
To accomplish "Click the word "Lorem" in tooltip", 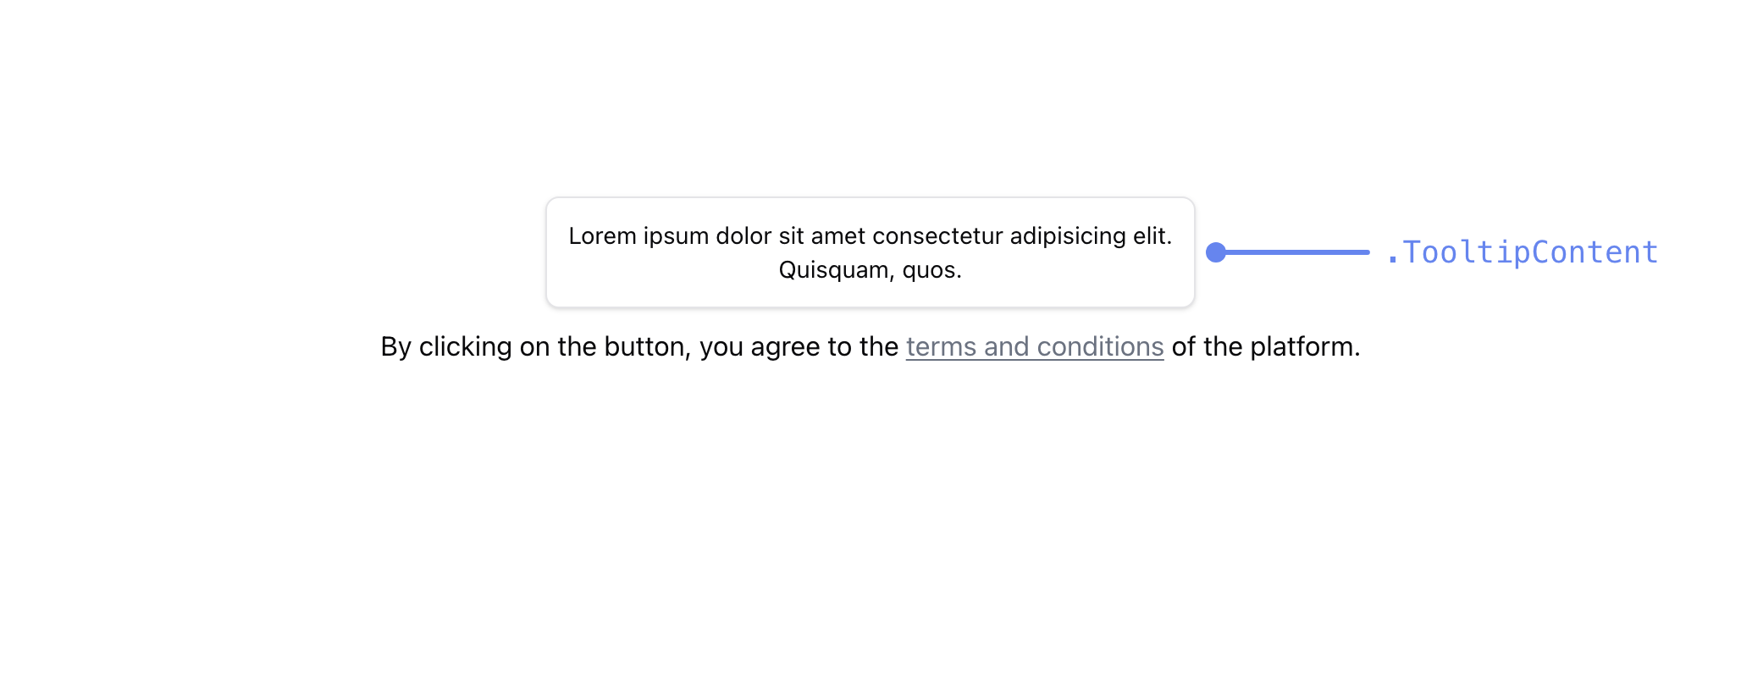I will 602,236.
